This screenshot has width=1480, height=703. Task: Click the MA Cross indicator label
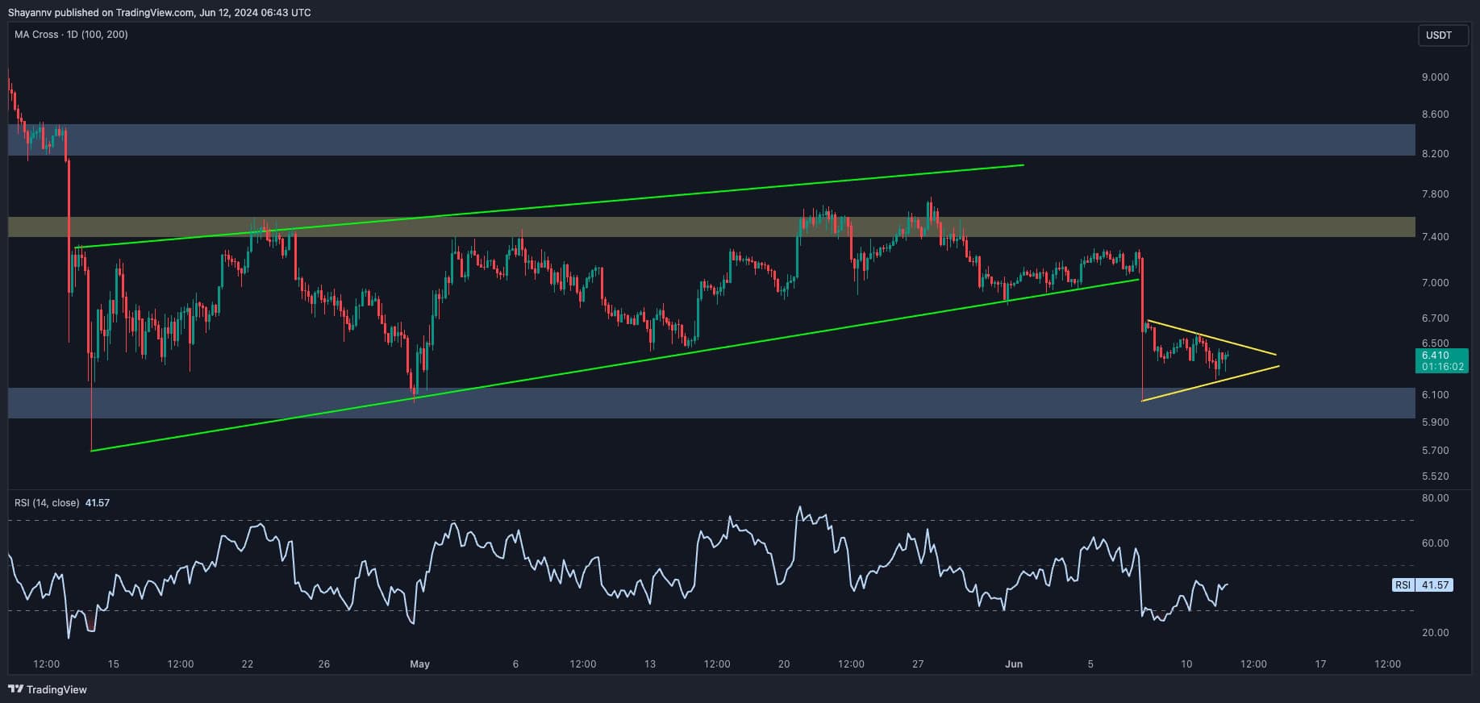71,35
